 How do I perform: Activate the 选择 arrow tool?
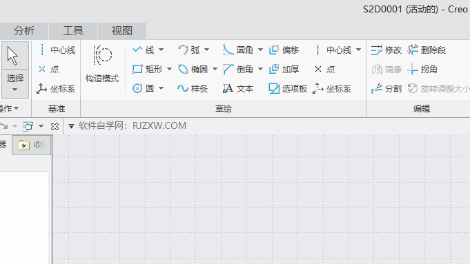pos(15,56)
